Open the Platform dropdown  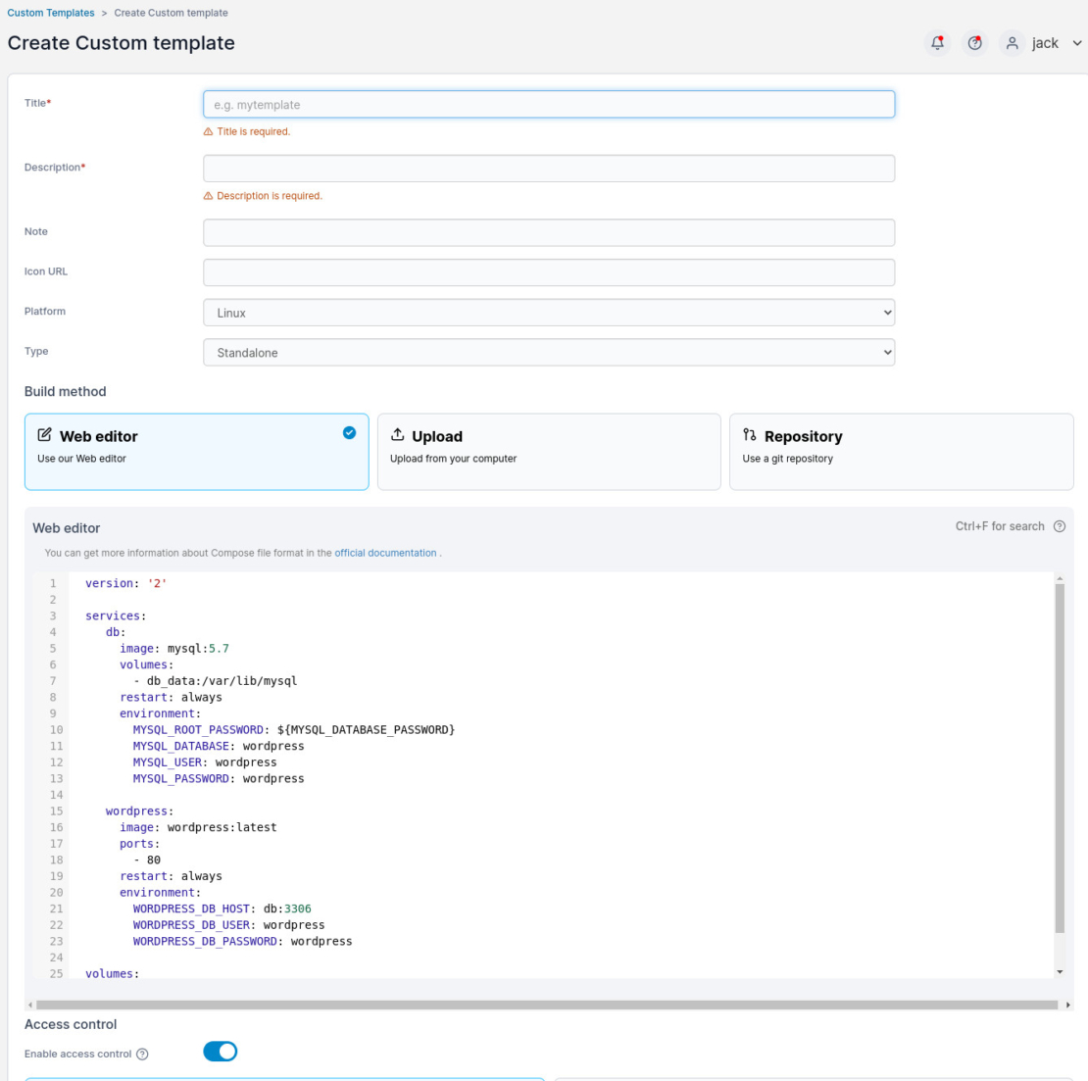549,312
